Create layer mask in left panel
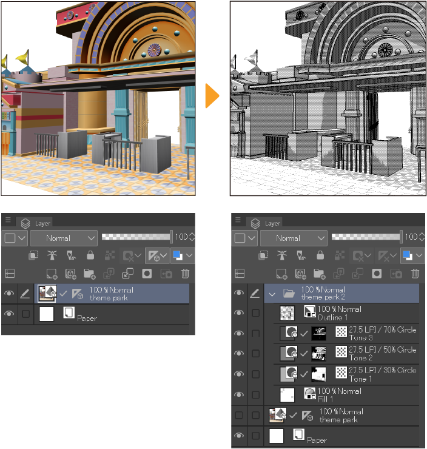 tap(147, 274)
